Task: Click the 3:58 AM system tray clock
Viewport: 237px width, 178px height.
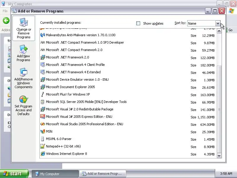Action: tap(226, 174)
